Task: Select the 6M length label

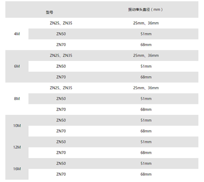Action: pos(17,66)
